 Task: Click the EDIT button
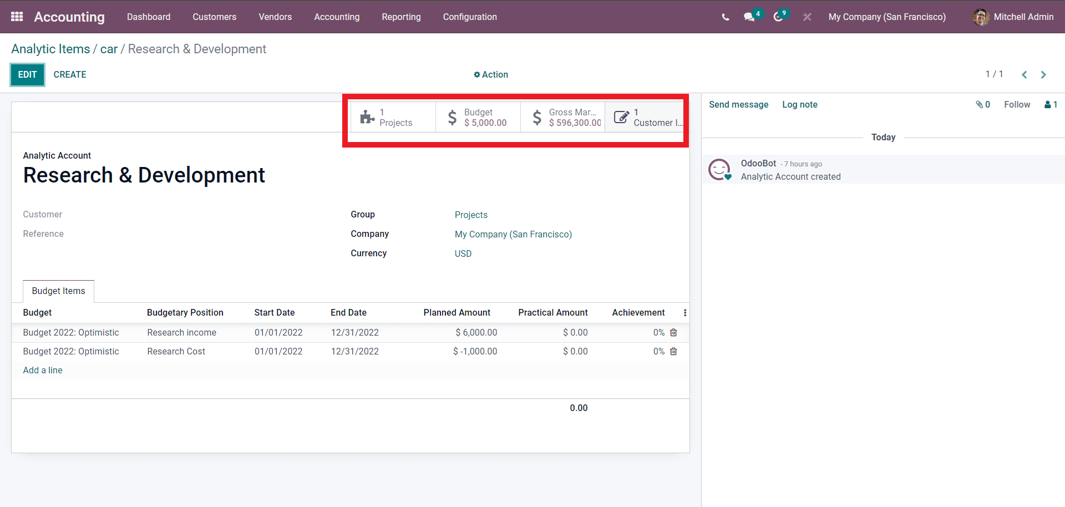coord(27,74)
